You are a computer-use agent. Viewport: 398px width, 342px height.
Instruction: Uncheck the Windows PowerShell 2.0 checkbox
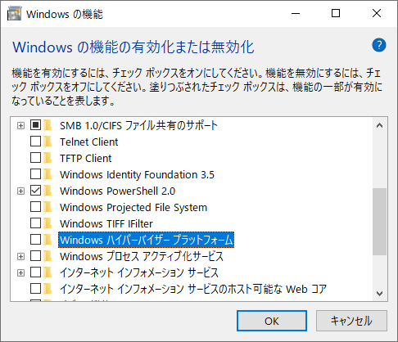tap(35, 191)
